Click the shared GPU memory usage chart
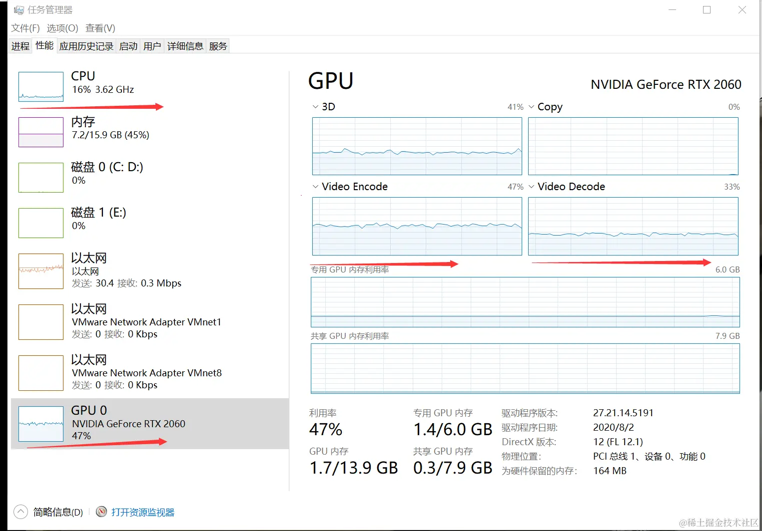The height and width of the screenshot is (531, 762). [x=525, y=369]
